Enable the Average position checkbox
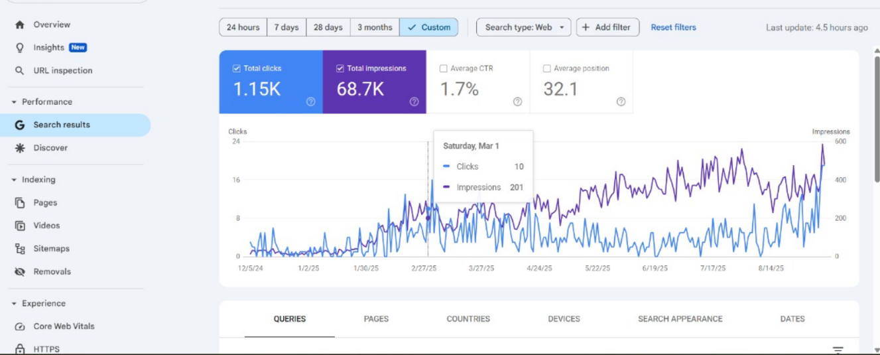The image size is (880, 355). coord(547,68)
